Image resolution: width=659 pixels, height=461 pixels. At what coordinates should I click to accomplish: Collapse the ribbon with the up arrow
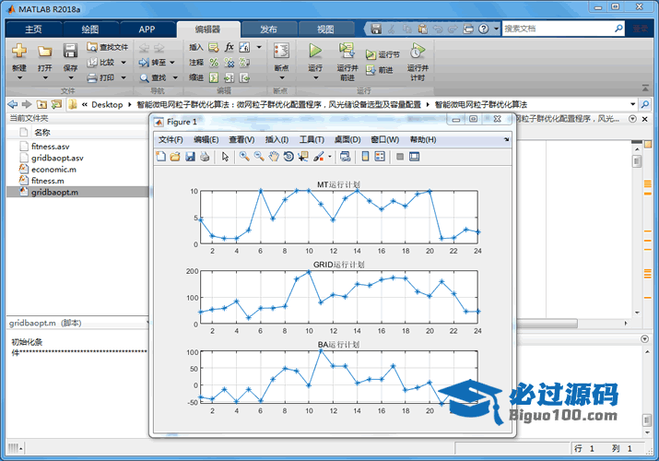point(645,88)
